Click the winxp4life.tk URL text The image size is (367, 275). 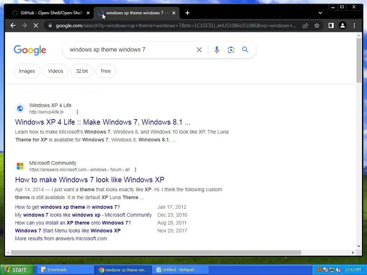pyautogui.click(x=46, y=112)
